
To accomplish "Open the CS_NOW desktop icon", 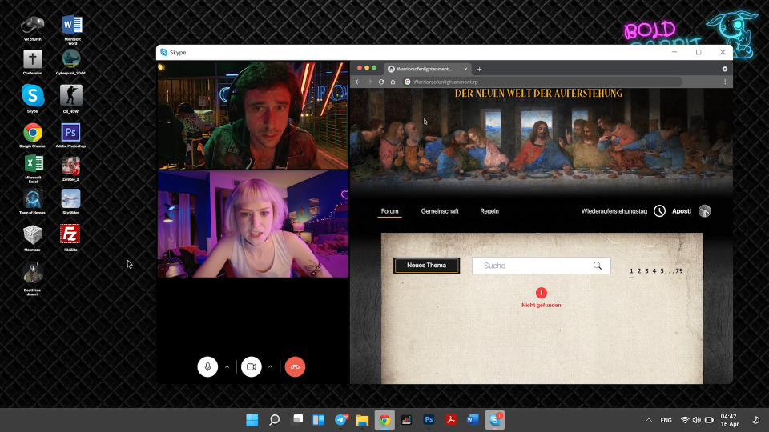I will [70, 98].
